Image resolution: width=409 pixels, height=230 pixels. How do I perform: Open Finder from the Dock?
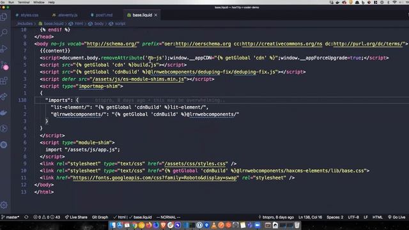112,226
